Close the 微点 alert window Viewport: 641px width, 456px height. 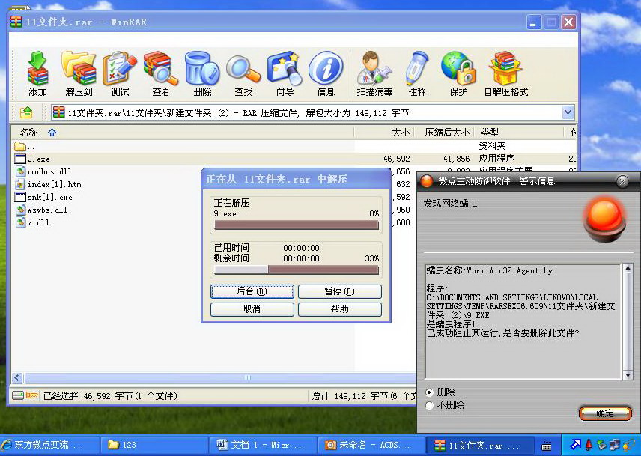[622, 181]
